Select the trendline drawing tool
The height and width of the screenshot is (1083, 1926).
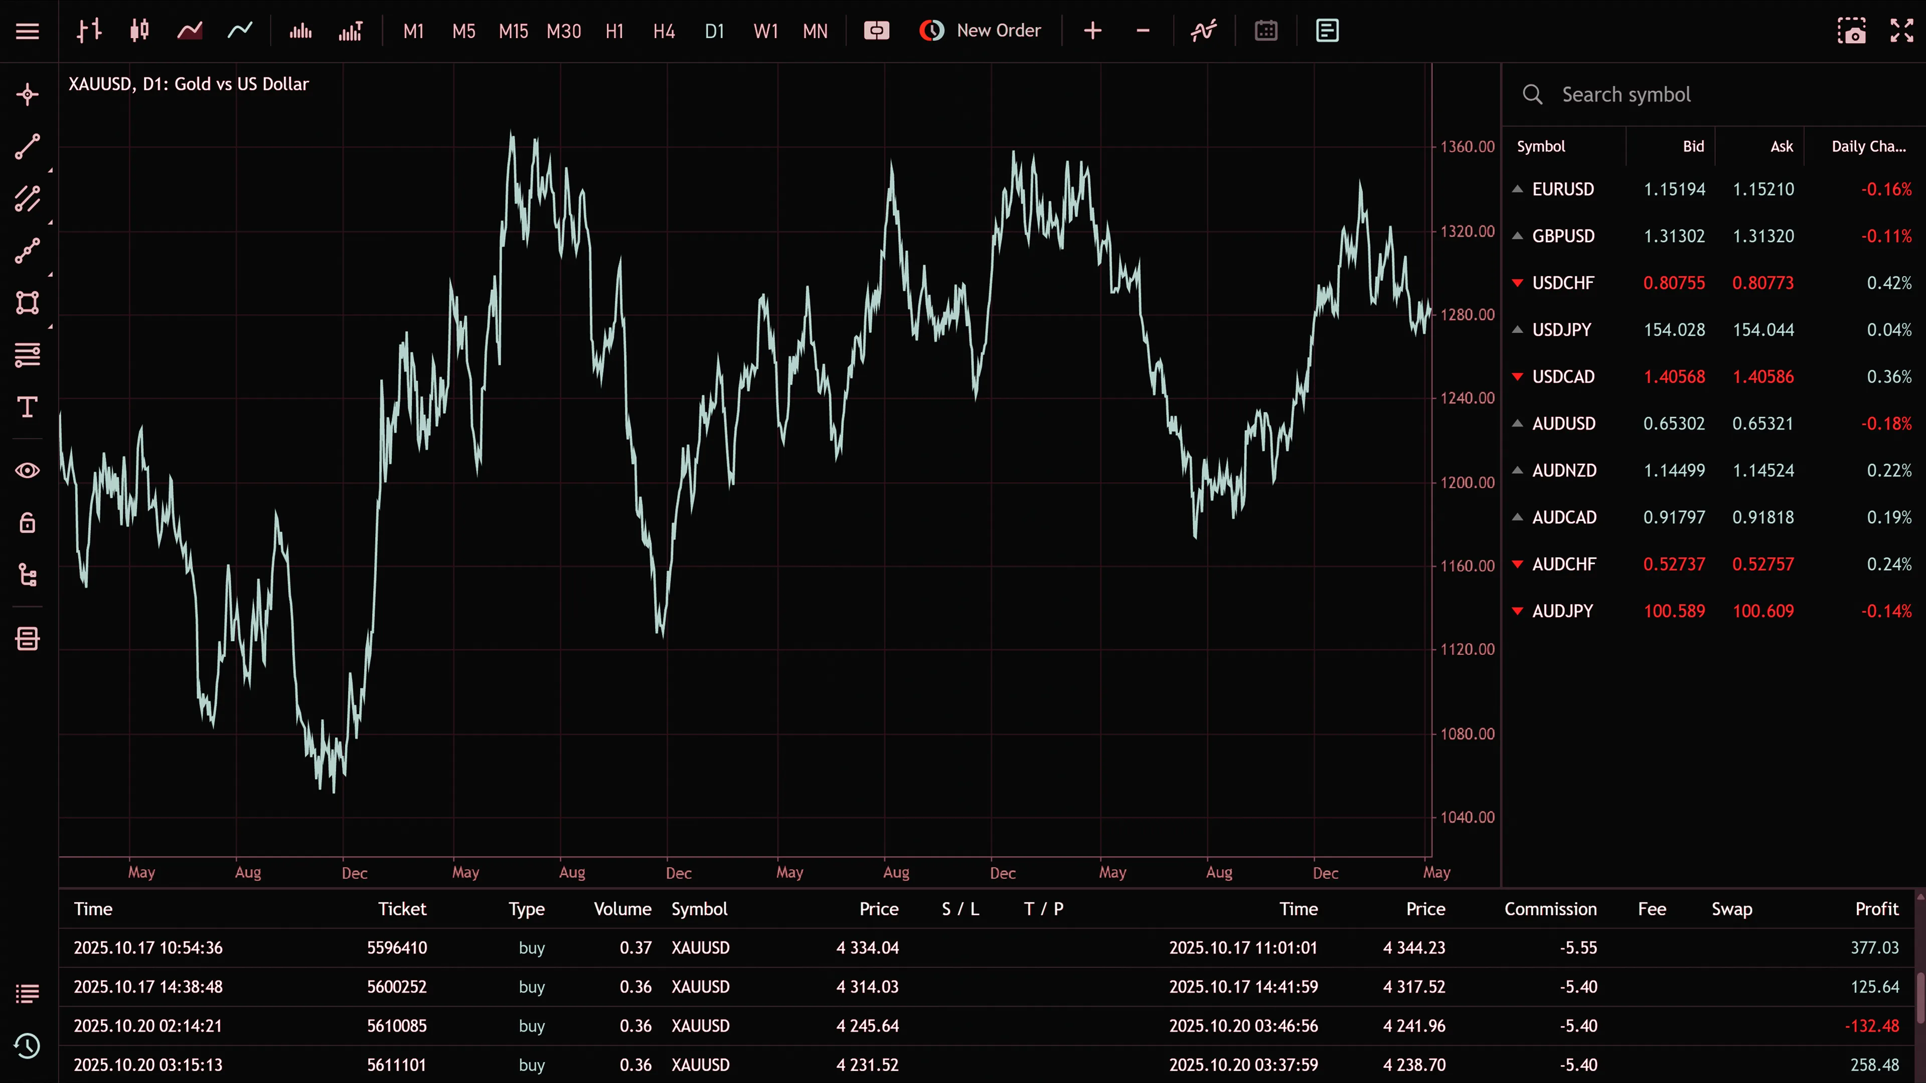pyautogui.click(x=28, y=146)
